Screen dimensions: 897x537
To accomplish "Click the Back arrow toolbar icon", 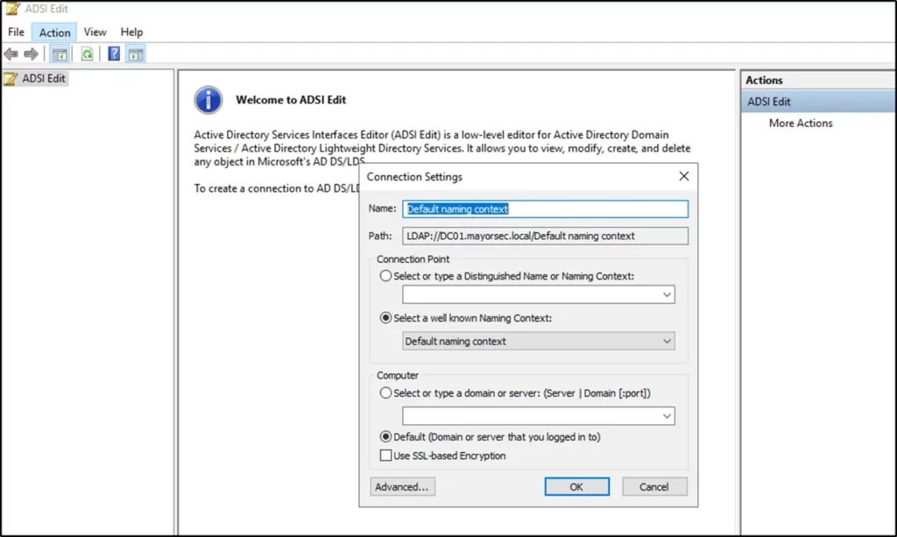I will tap(11, 54).
